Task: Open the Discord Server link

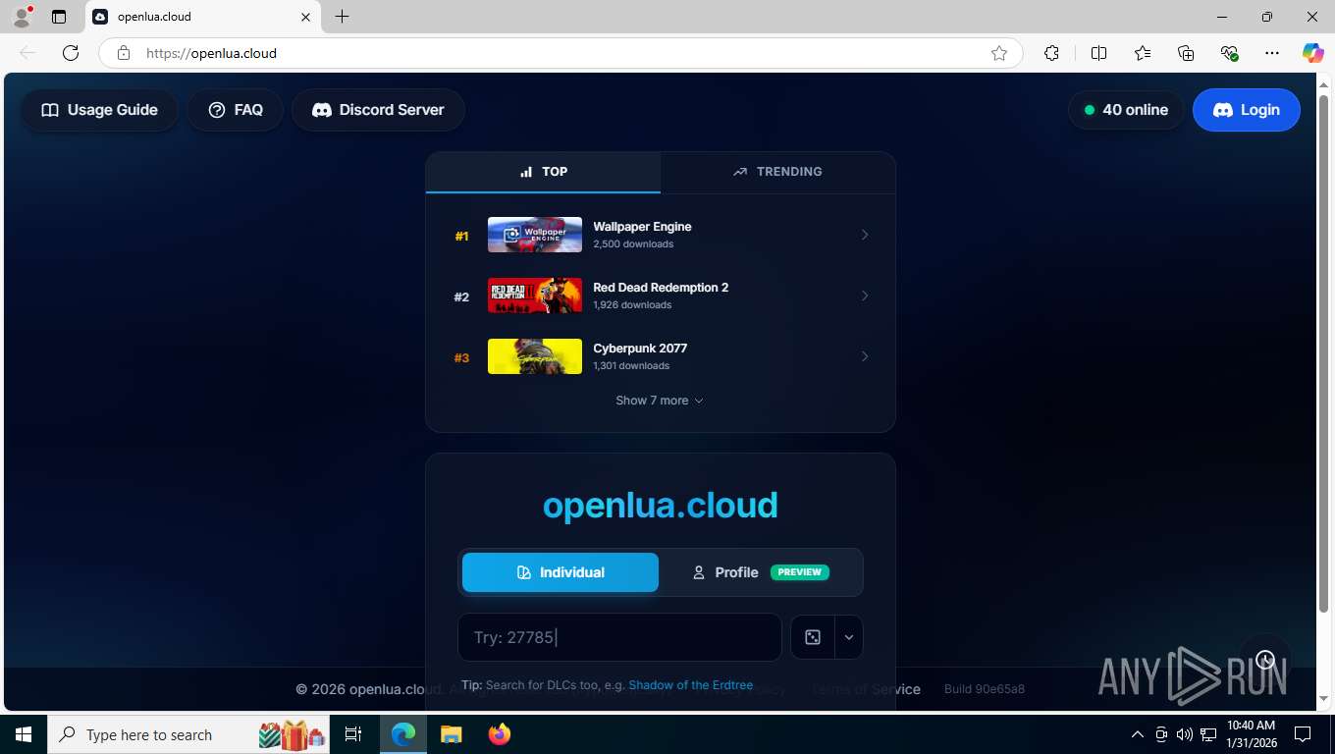Action: click(x=378, y=110)
